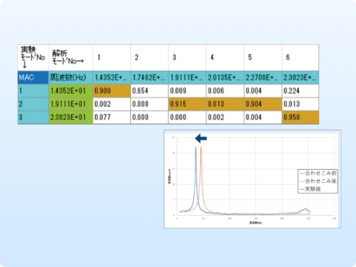Click the 0.958 highlighted cell
Screen dimensions: 356x267
[x=300, y=117]
